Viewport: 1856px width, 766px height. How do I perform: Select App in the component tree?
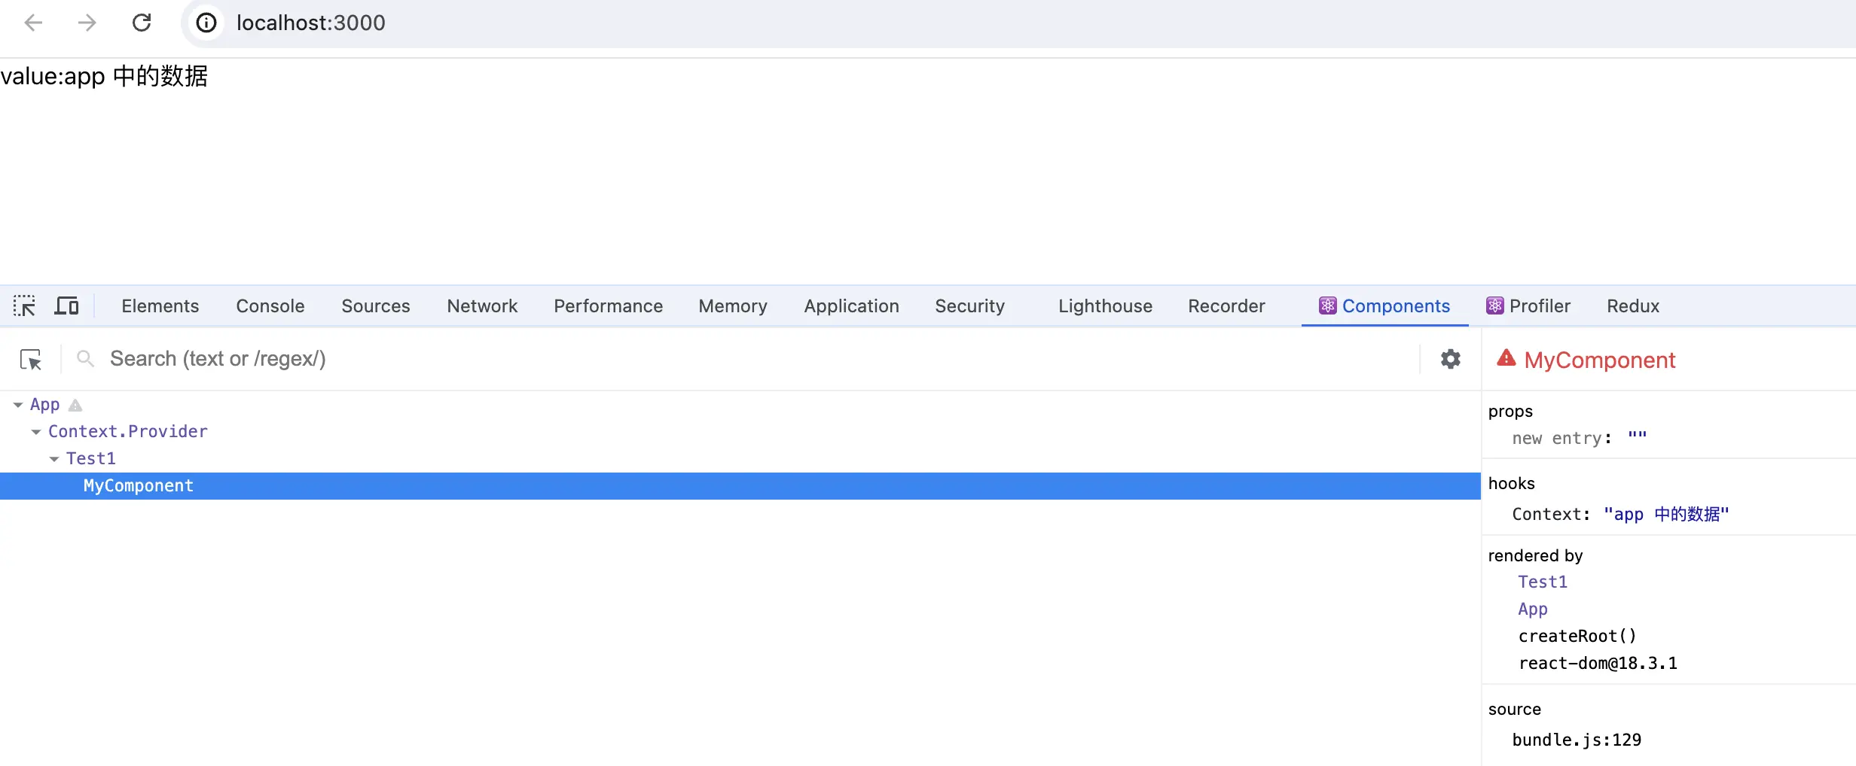[x=44, y=405]
